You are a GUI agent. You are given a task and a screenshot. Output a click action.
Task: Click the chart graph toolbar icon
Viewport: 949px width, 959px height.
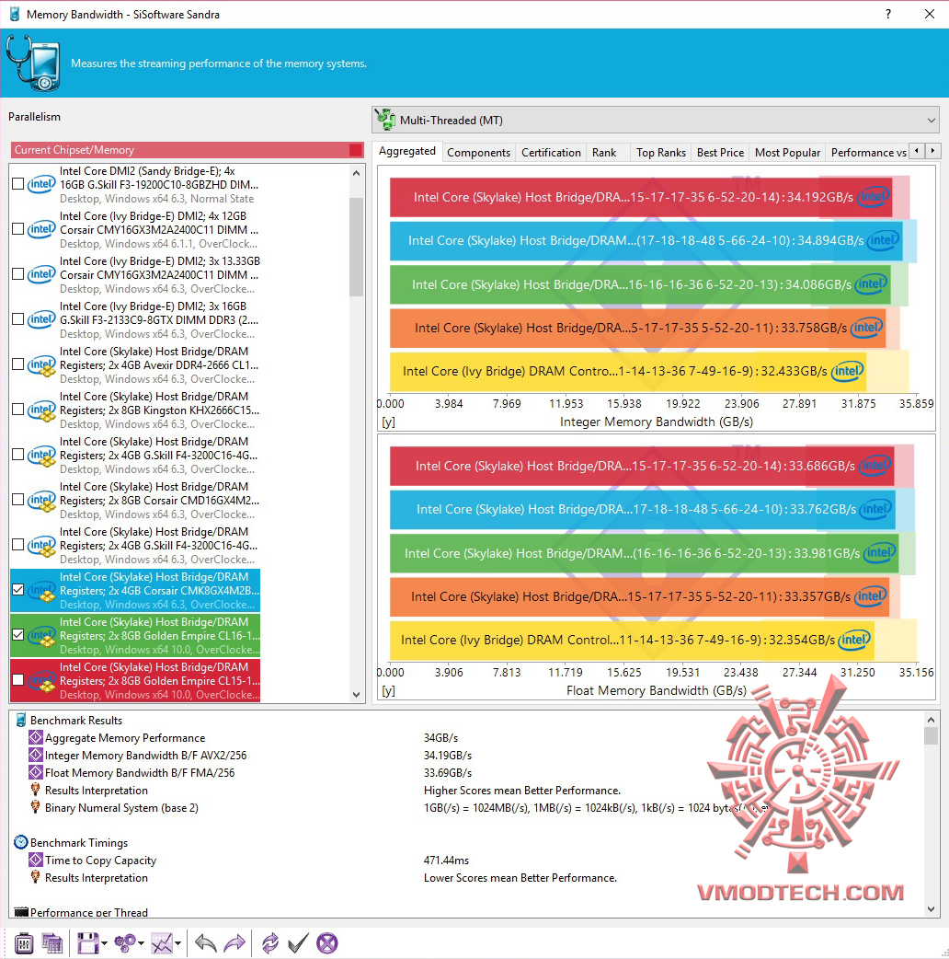click(162, 943)
